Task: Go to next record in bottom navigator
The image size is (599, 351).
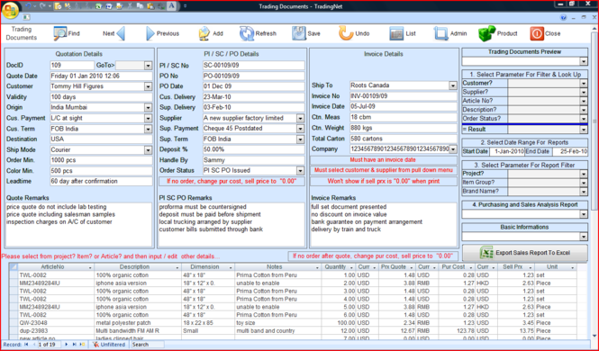Action: pyautogui.click(x=67, y=344)
